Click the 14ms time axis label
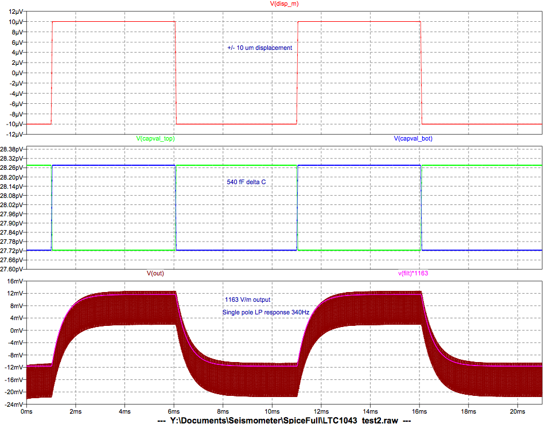The width and height of the screenshot is (549, 424). point(370,411)
